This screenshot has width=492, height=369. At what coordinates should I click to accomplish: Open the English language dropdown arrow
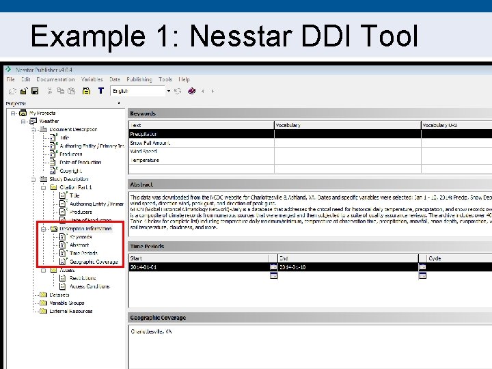(x=169, y=91)
